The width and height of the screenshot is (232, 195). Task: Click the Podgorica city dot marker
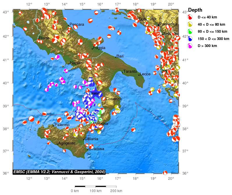158,25
